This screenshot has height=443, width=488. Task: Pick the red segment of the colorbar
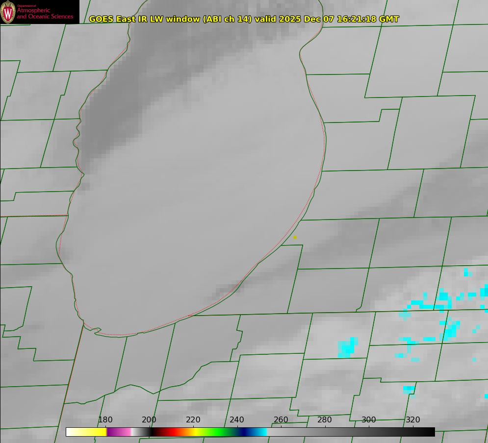pos(170,432)
